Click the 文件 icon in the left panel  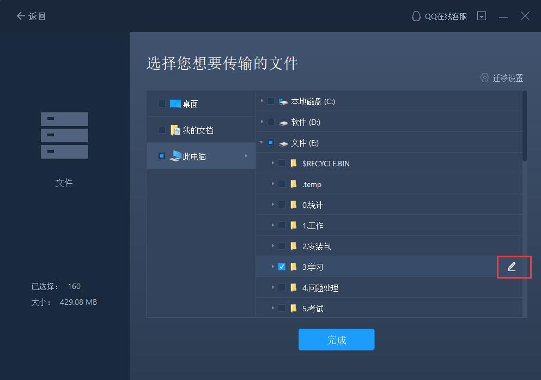(64, 135)
